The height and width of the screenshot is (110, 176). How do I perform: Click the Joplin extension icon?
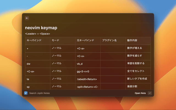[26, 93]
